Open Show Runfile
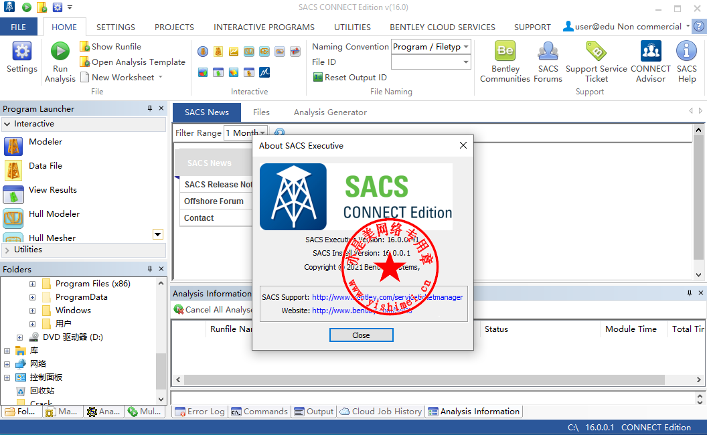The width and height of the screenshot is (707, 435). pyautogui.click(x=110, y=46)
